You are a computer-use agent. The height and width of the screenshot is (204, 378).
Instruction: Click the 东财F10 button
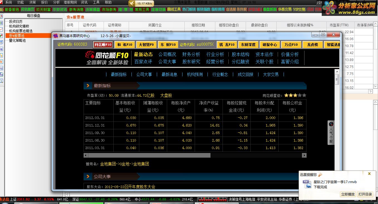pyautogui.click(x=168, y=45)
